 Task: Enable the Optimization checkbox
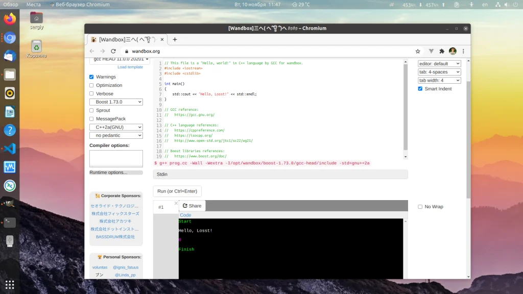pos(92,85)
